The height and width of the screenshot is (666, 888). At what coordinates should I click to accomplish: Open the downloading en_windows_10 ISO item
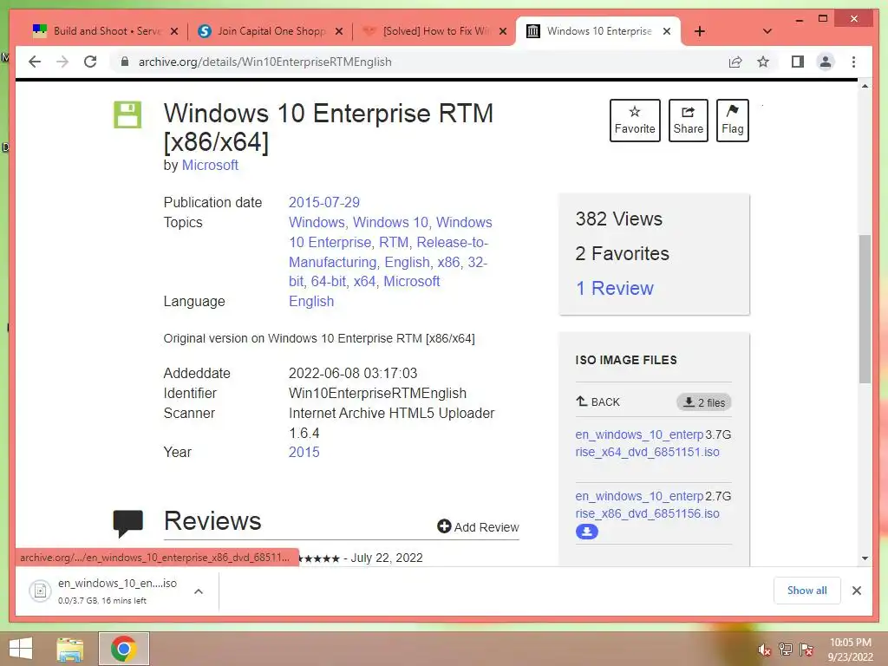pyautogui.click(x=105, y=591)
